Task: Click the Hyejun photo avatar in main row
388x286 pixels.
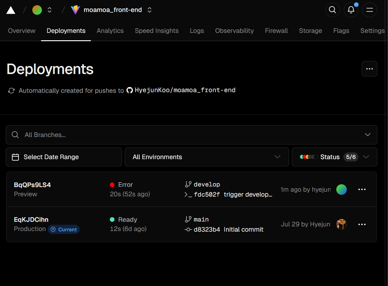Action: pyautogui.click(x=342, y=224)
